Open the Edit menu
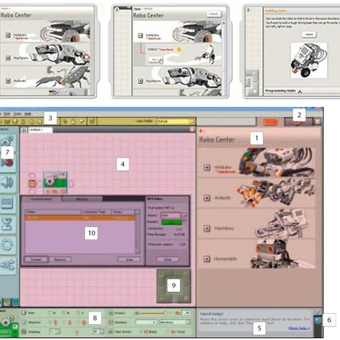Viewport: 340px width, 340px height. pyautogui.click(x=7, y=114)
